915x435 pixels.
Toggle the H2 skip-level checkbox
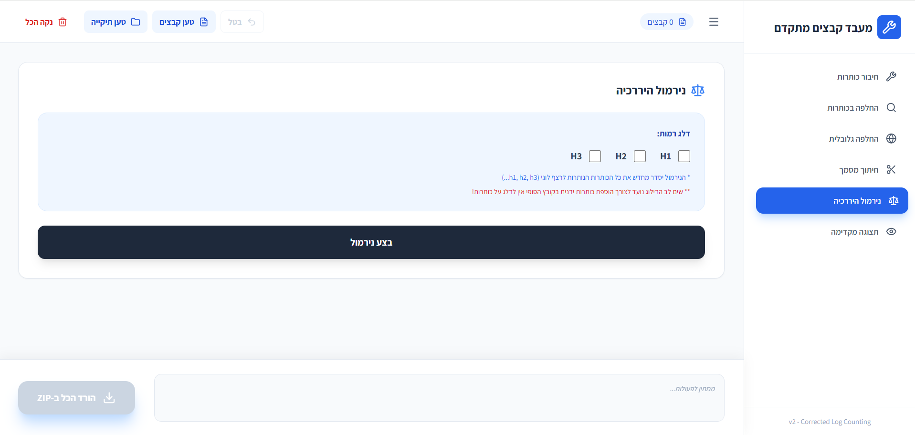(640, 156)
